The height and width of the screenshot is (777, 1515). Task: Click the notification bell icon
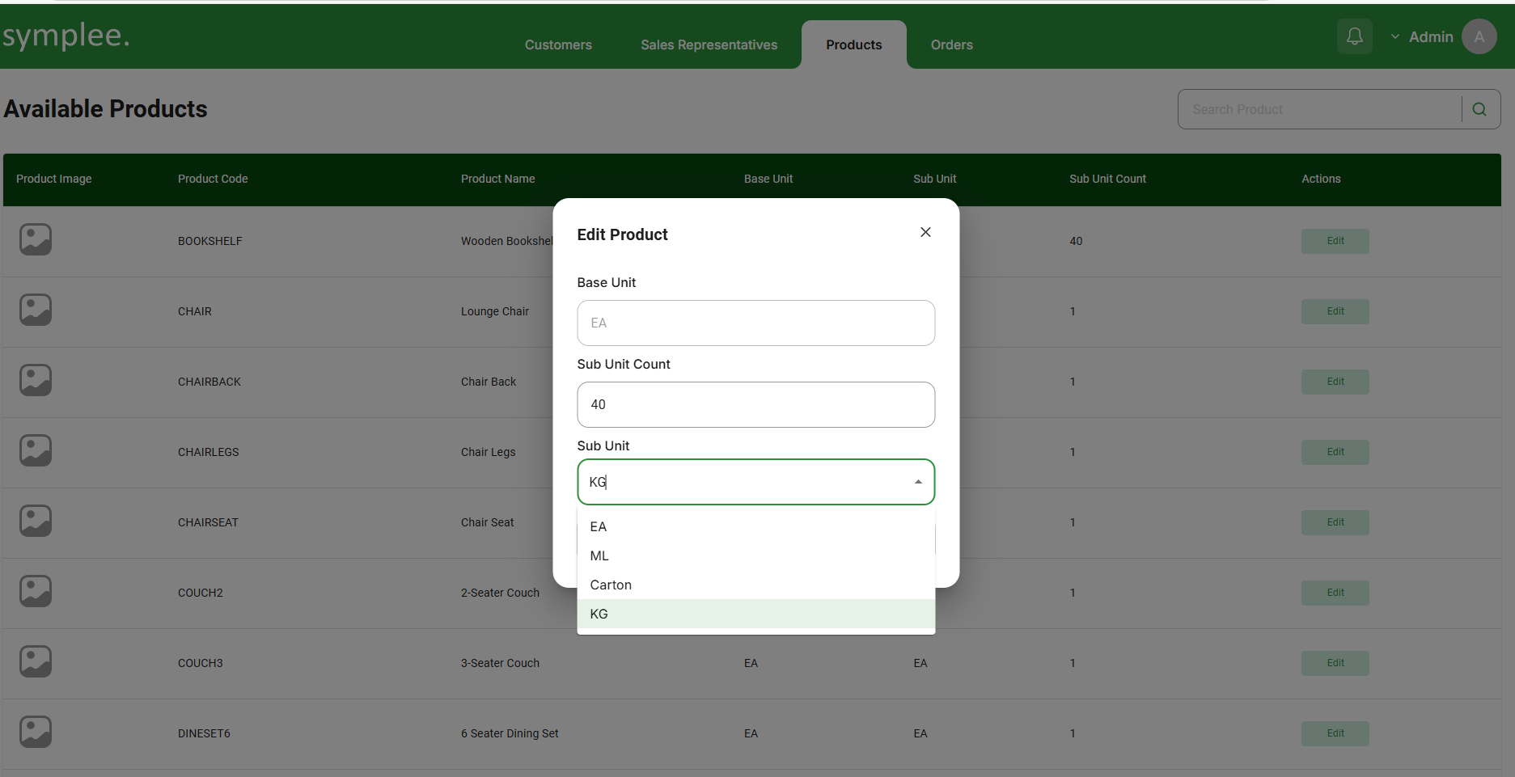1354,36
